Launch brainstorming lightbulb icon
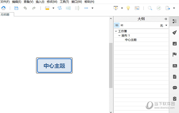The height and width of the screenshot is (113, 179). click(128, 8)
